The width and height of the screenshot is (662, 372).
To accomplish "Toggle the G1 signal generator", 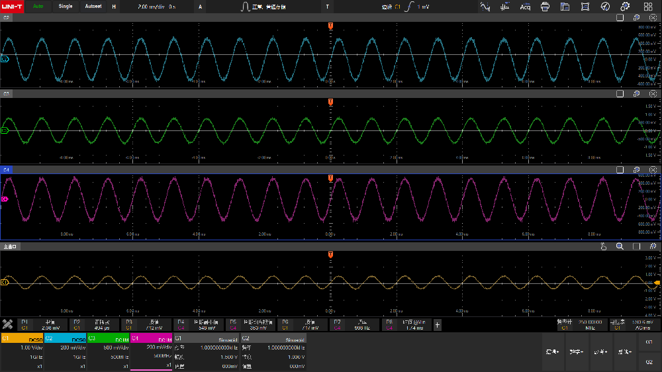I will point(649,342).
